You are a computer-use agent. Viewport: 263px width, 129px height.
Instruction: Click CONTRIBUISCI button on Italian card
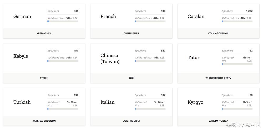coord(131,121)
